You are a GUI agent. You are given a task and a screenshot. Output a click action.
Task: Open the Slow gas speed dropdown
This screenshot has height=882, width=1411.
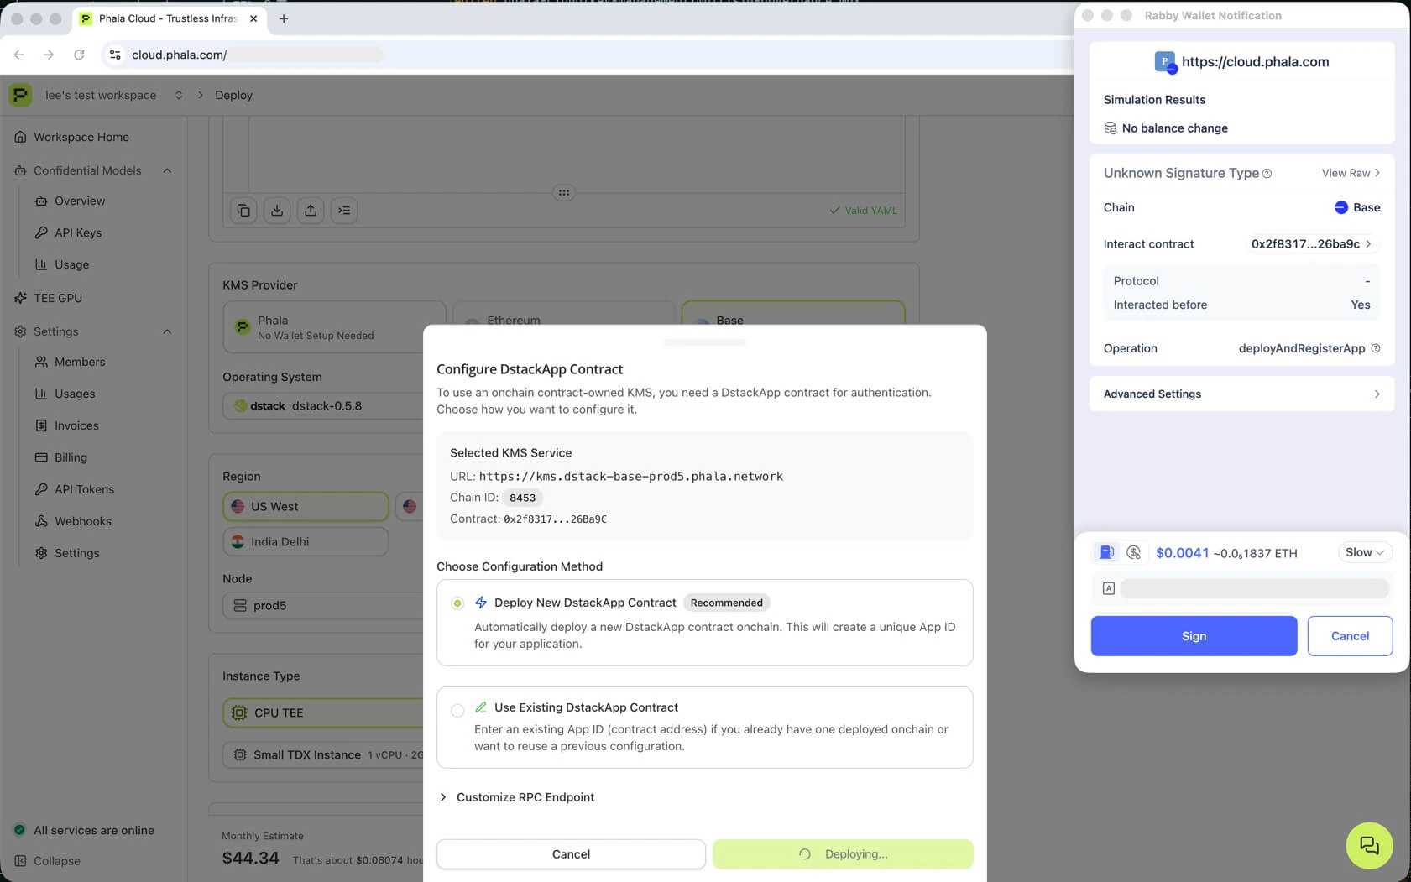coord(1364,552)
